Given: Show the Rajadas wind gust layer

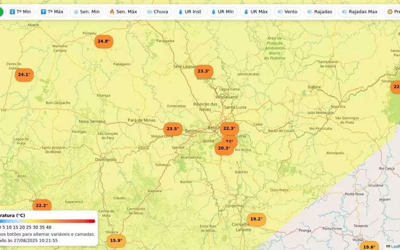Looking at the screenshot, I should (x=320, y=11).
